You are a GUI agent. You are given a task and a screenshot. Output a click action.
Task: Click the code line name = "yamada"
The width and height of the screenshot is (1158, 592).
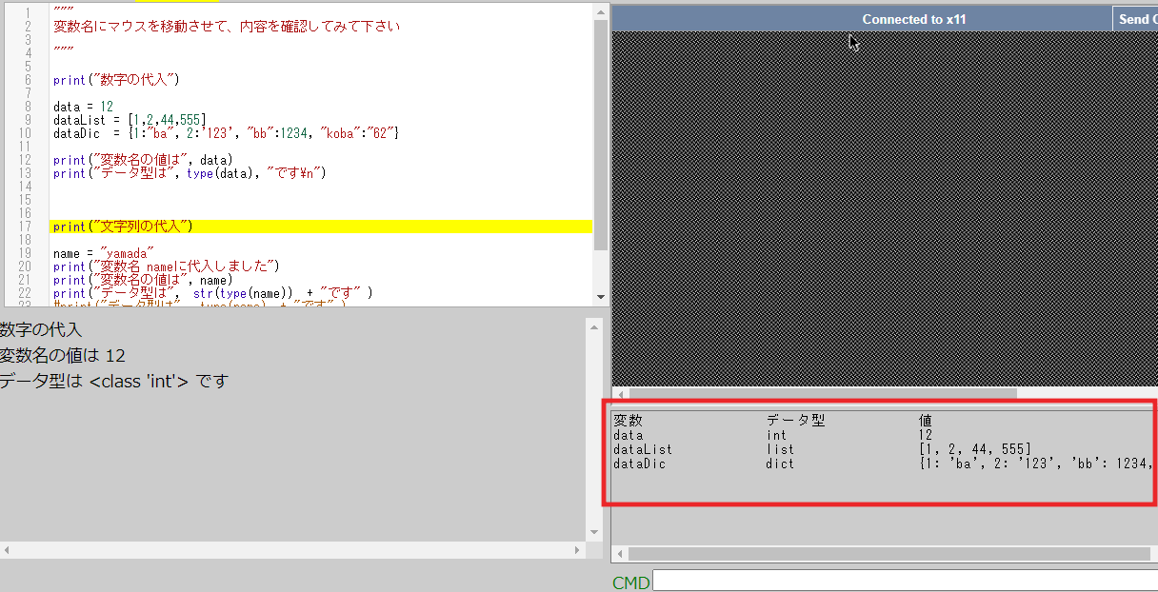tap(104, 253)
